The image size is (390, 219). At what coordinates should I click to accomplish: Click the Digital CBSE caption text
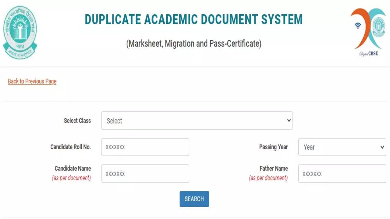[368, 54]
